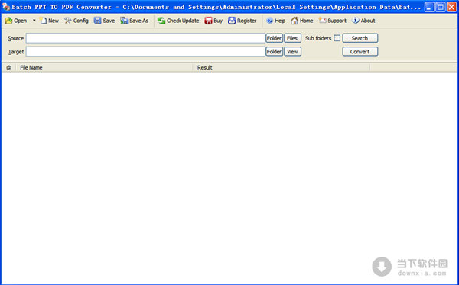
Task: Click the View target button
Action: pyautogui.click(x=292, y=52)
